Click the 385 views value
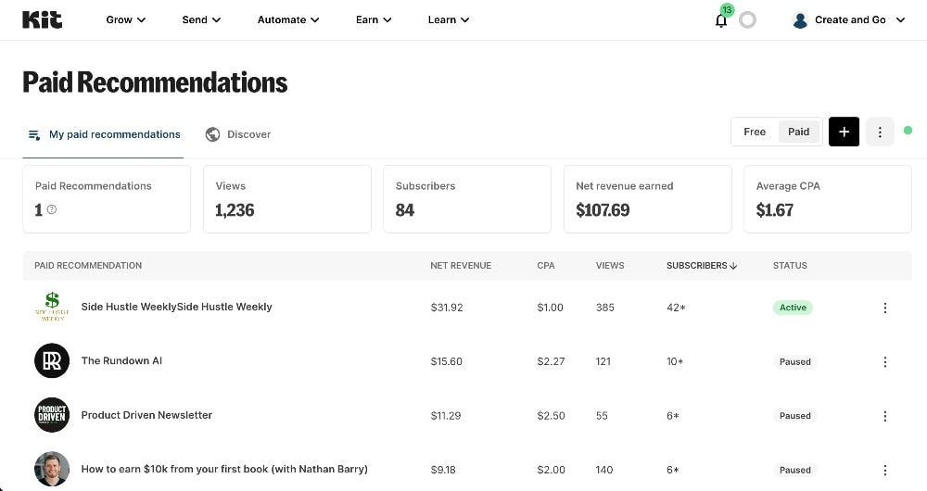The image size is (927, 491). point(604,308)
